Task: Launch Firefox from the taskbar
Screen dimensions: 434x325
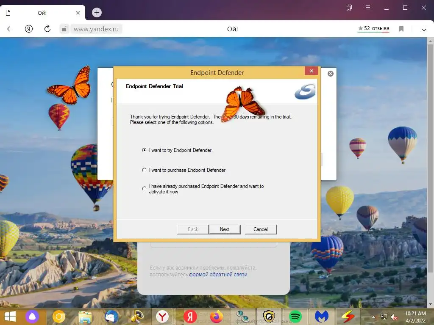Action: (x=217, y=317)
